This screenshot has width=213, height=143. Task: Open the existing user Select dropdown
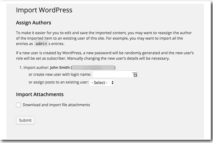(102, 82)
